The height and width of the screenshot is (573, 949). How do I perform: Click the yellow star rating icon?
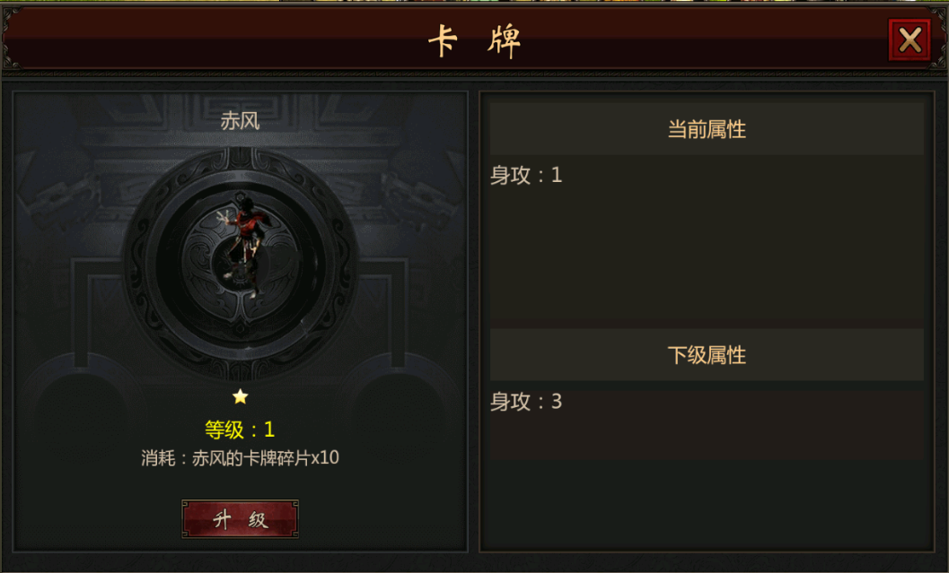pos(241,396)
